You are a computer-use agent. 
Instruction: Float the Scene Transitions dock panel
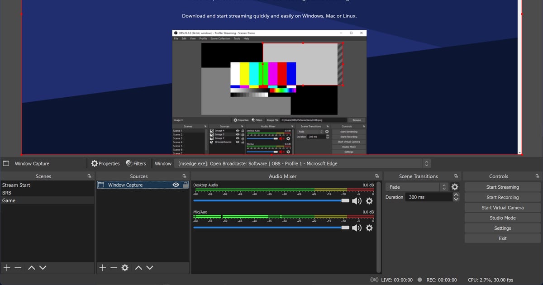[457, 176]
